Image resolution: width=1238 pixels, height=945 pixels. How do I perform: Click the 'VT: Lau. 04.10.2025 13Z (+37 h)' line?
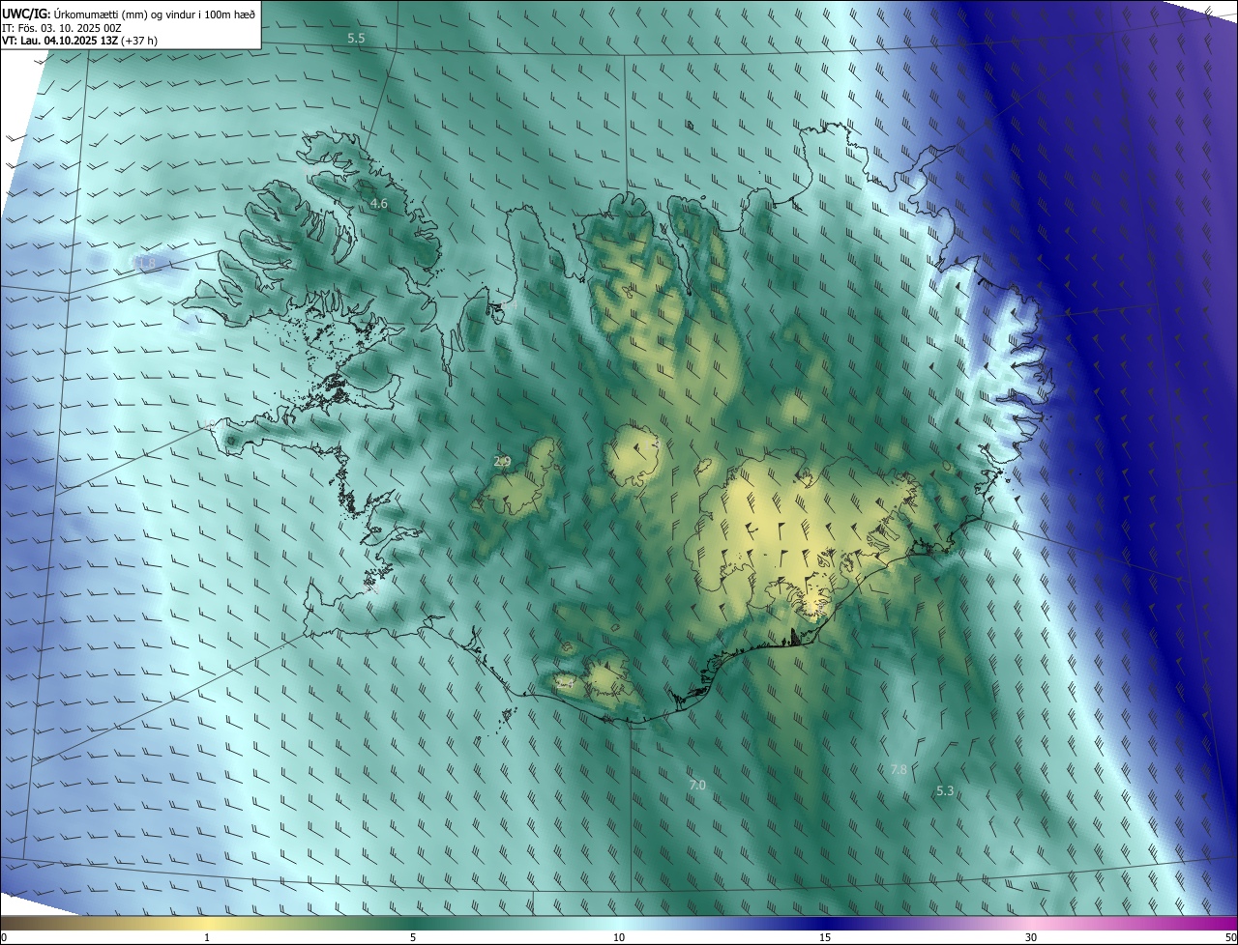pos(80,41)
